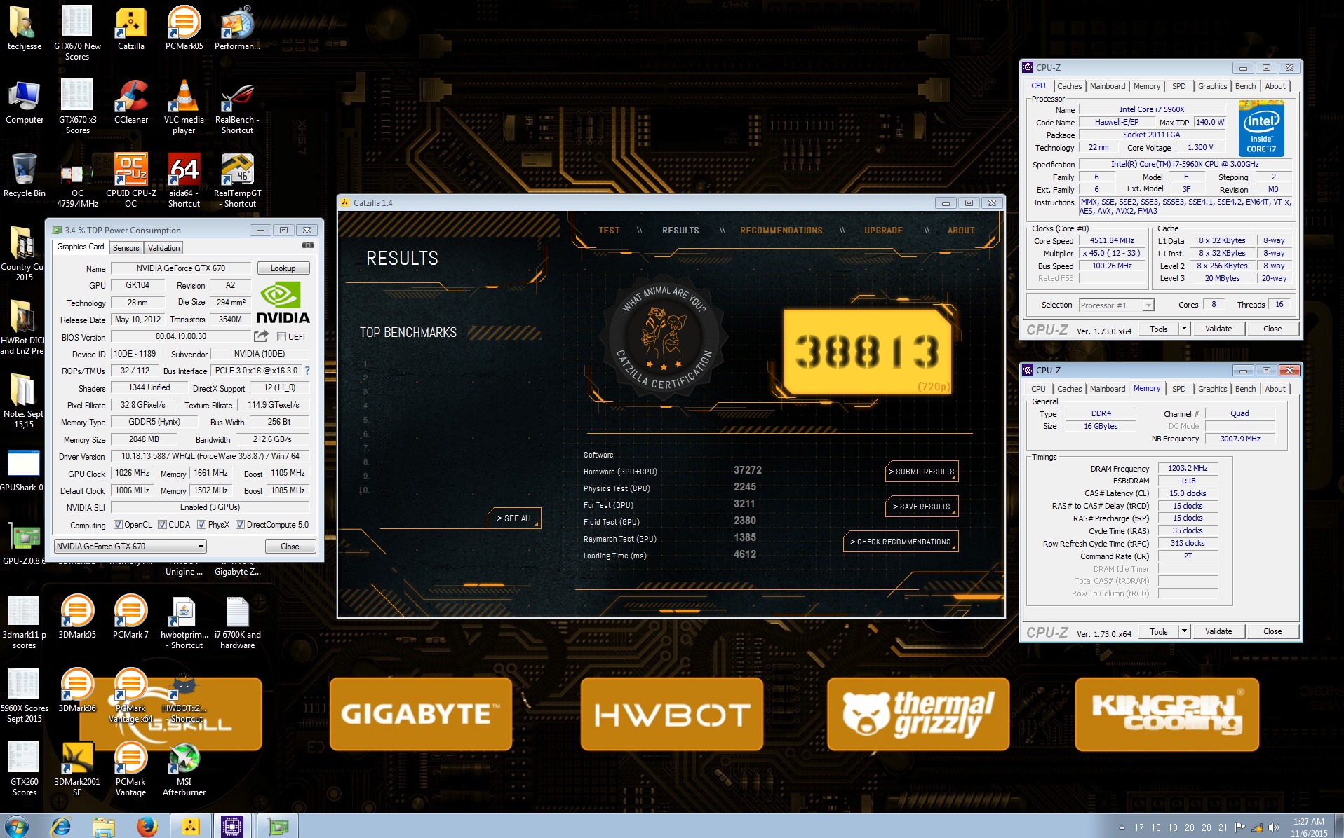Viewport: 1344px width, 838px height.
Task: Open RECOMMENDATIONS section in Catzilla
Action: point(781,231)
